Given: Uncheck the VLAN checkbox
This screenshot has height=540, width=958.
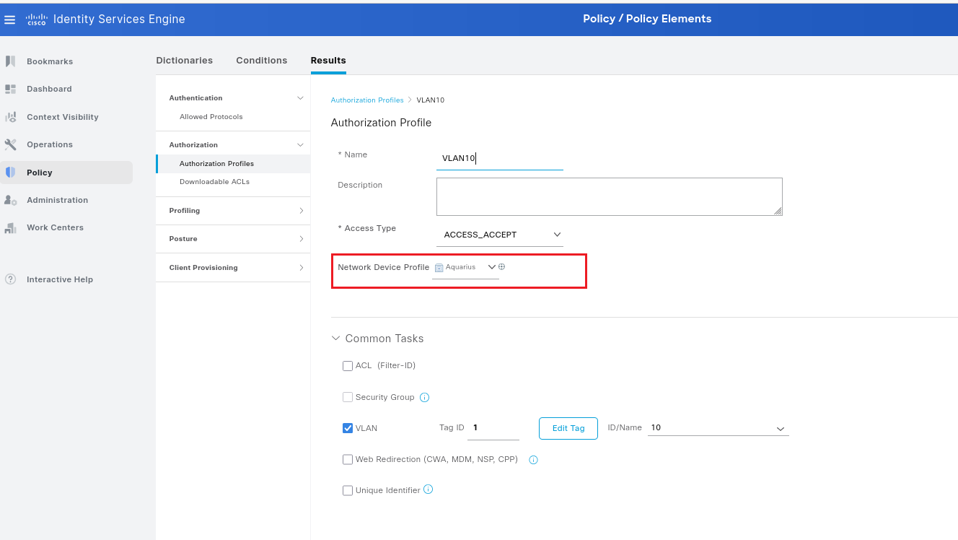Looking at the screenshot, I should coord(348,428).
